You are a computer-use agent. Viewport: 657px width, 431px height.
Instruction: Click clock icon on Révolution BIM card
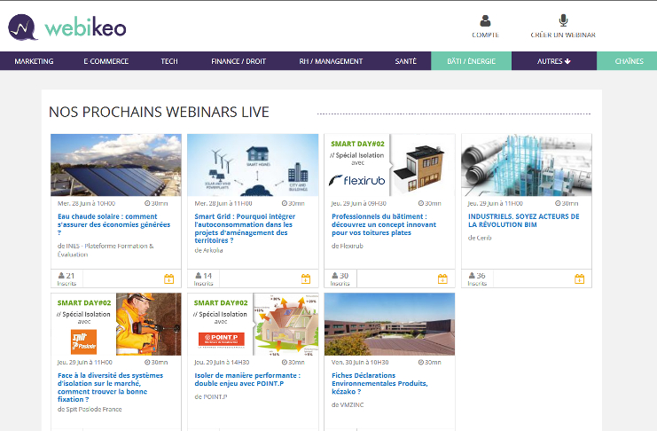[558, 203]
